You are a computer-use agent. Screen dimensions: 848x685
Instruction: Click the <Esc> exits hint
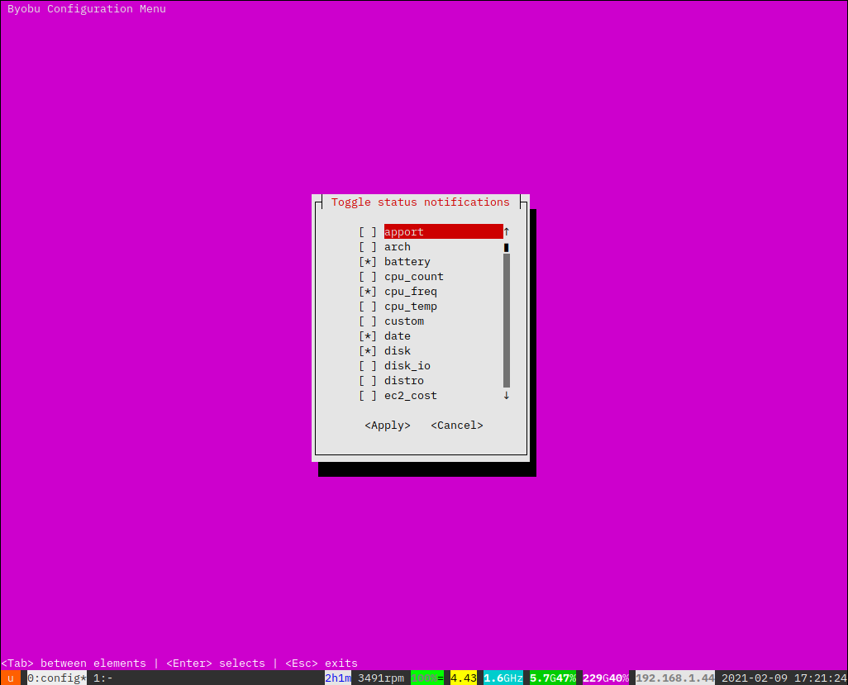pyautogui.click(x=322, y=664)
